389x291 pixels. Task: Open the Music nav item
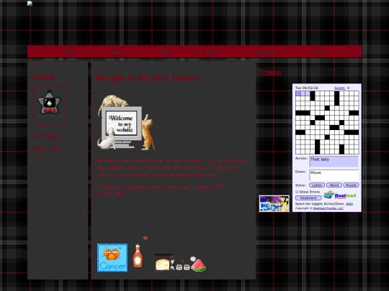tap(213, 52)
